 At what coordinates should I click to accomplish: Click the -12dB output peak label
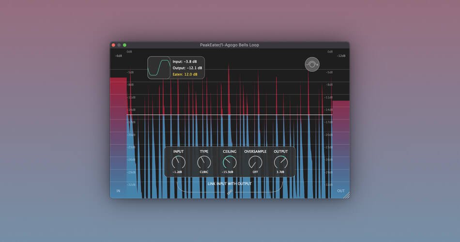point(341,56)
